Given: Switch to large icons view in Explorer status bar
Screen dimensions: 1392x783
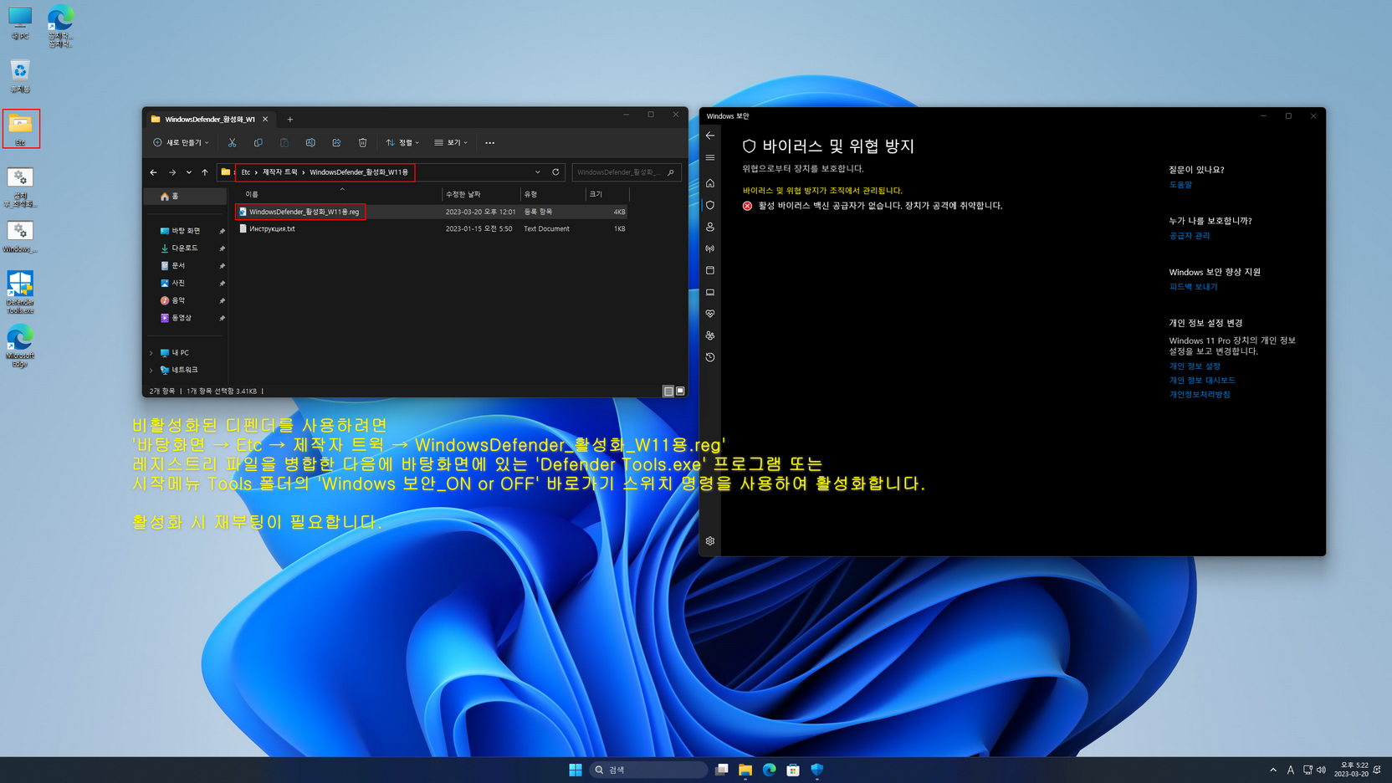Looking at the screenshot, I should pos(680,391).
